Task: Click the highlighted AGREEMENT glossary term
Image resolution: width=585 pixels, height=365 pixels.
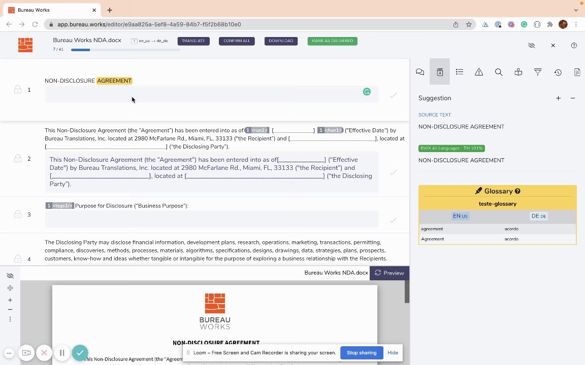Action: (x=114, y=81)
